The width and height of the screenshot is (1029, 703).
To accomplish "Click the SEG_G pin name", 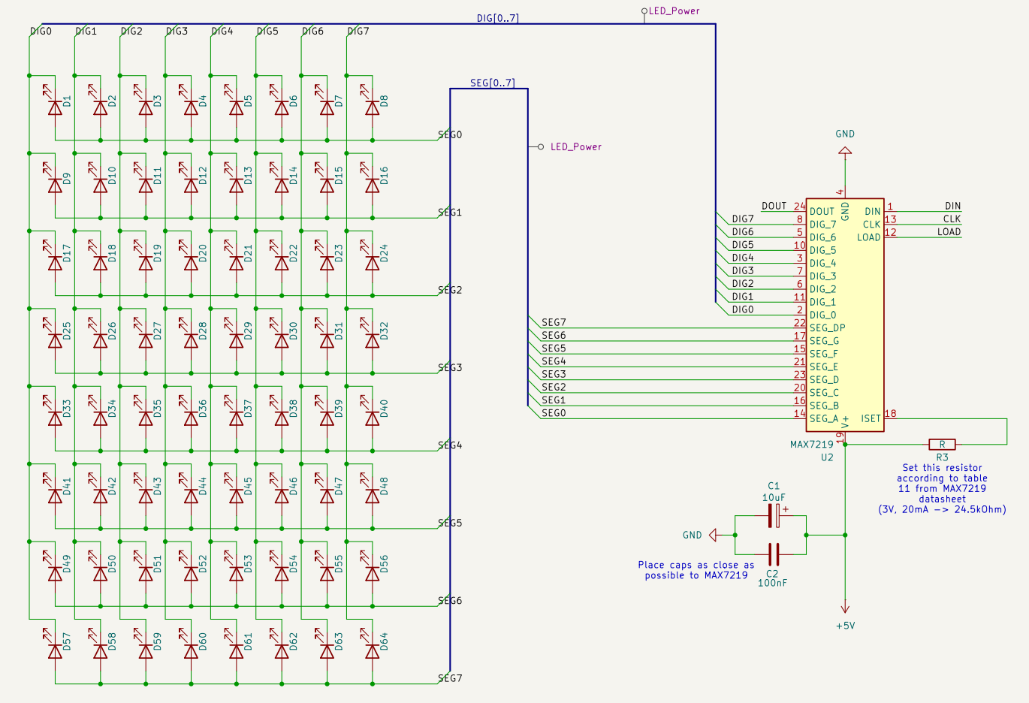I will point(824,340).
